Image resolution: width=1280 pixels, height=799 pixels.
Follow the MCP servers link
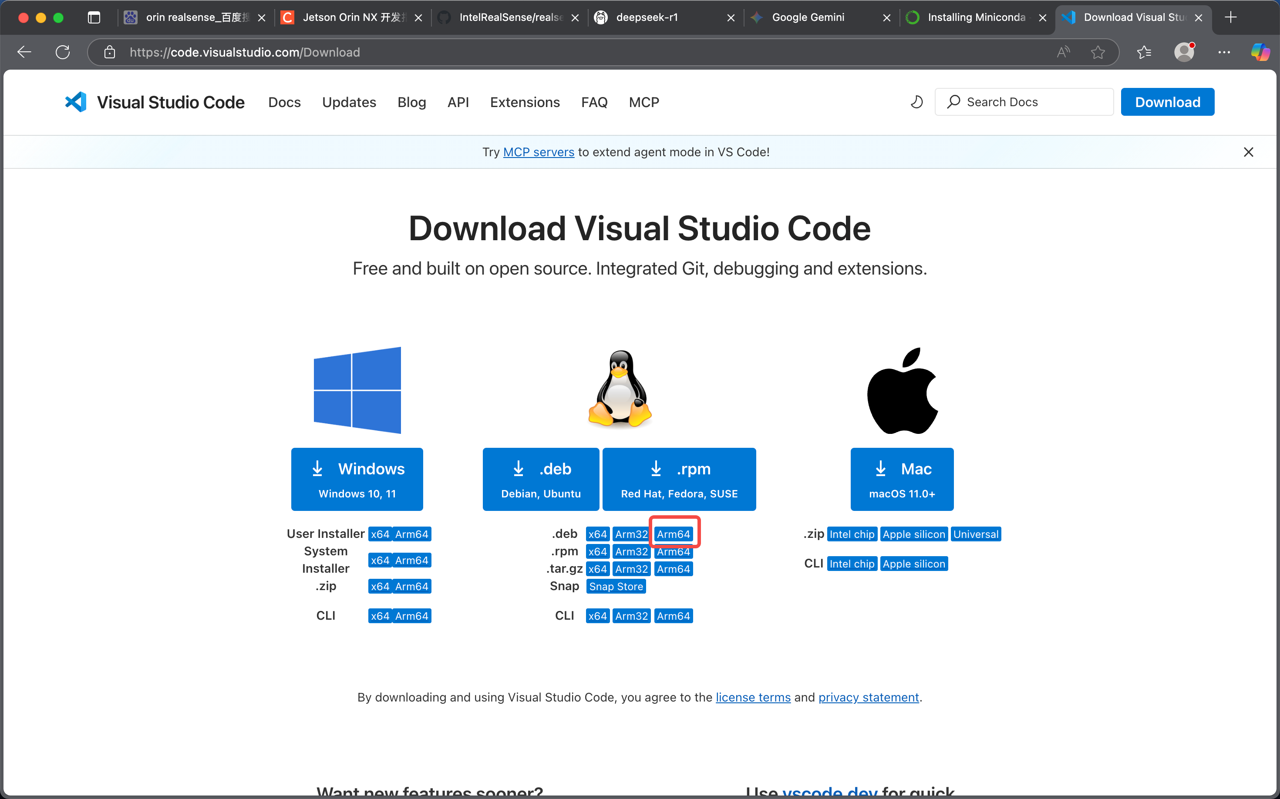(x=538, y=152)
